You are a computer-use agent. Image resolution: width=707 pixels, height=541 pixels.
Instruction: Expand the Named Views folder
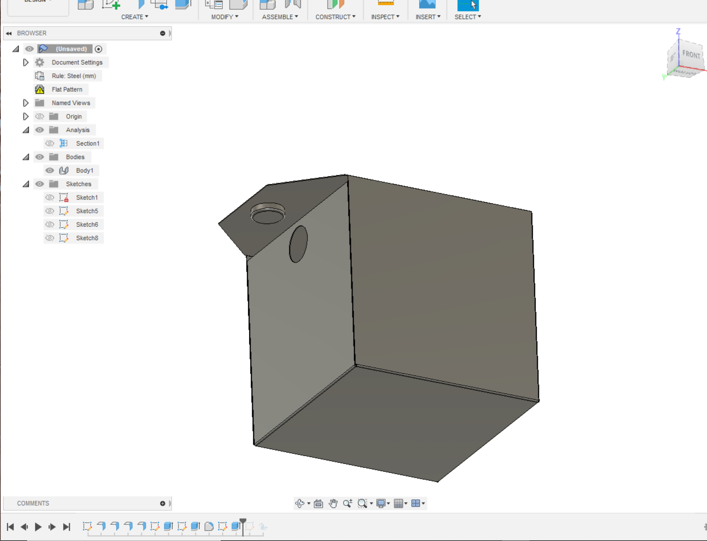pos(26,103)
